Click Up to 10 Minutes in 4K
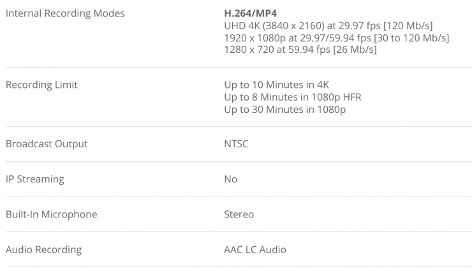 tap(276, 85)
